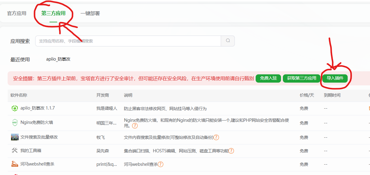The width and height of the screenshot is (370, 175).
Task: Open help icon beside 河马webshell查杀 description
Action: 161,164
